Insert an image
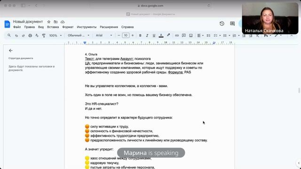This screenshot has width=301, height=169. [190, 36]
